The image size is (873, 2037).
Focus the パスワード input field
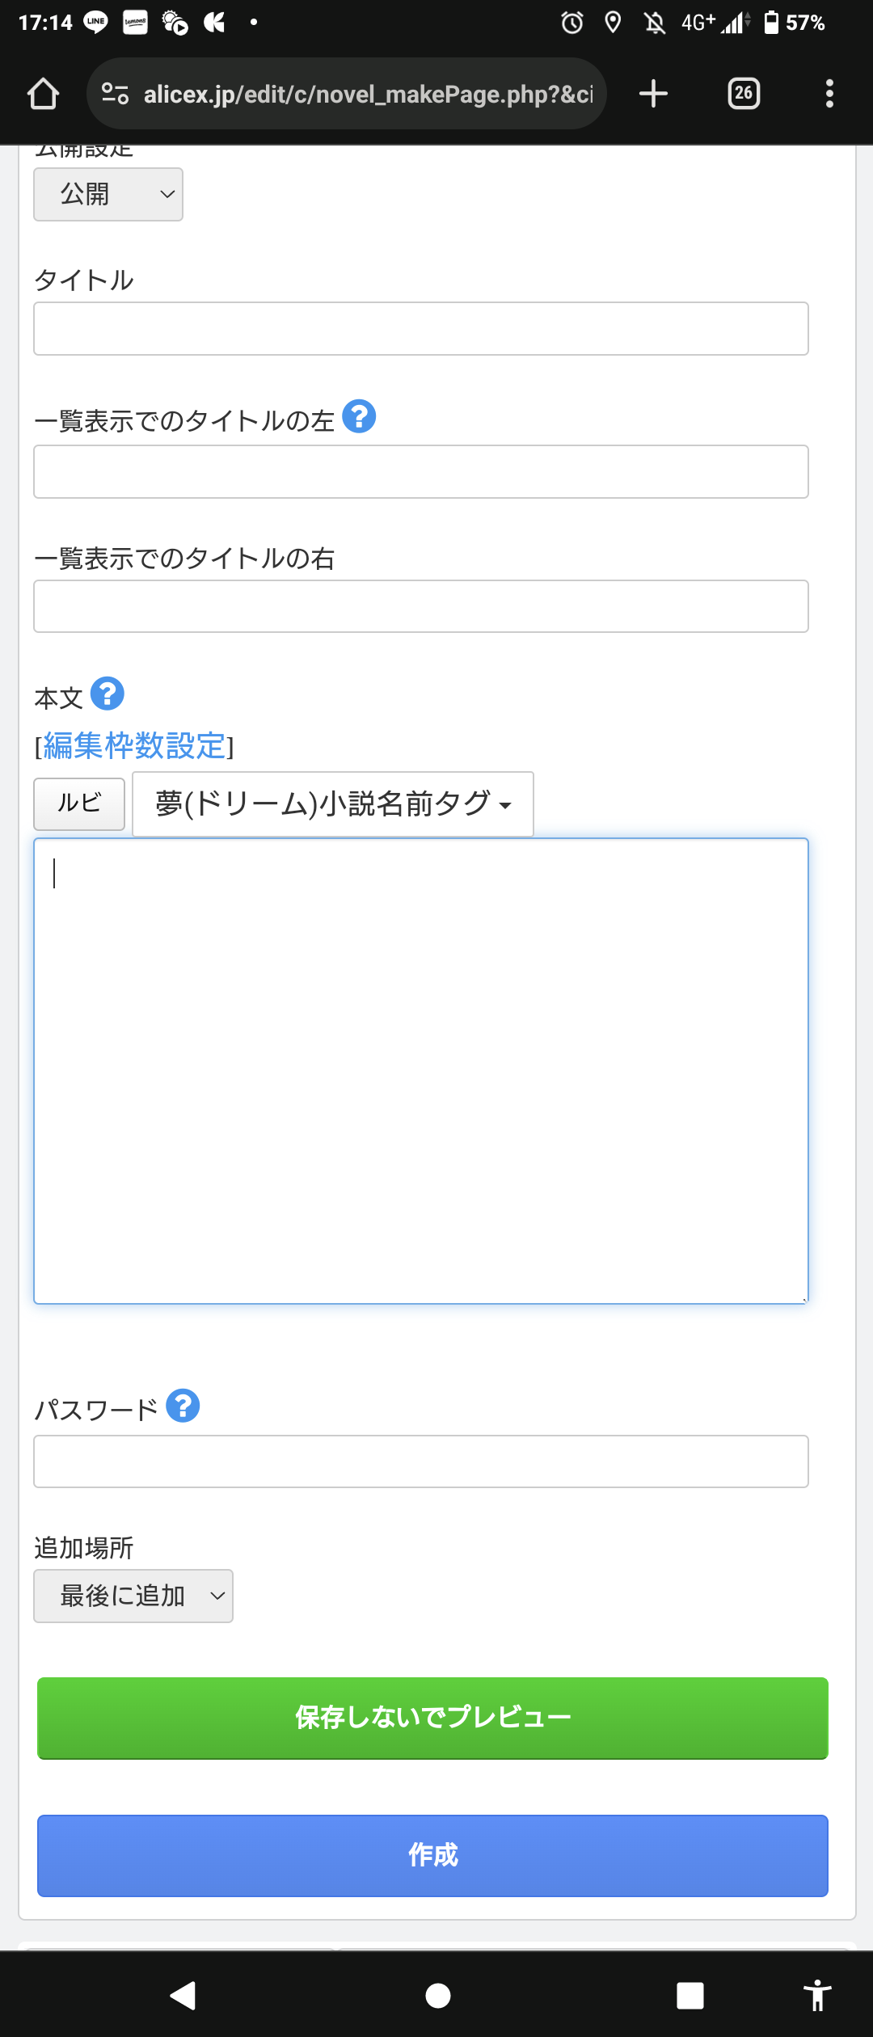(420, 1461)
